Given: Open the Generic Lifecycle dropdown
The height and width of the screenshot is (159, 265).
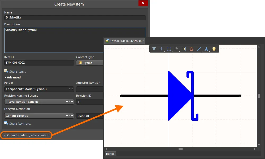Looking at the screenshot, I should tap(67, 116).
